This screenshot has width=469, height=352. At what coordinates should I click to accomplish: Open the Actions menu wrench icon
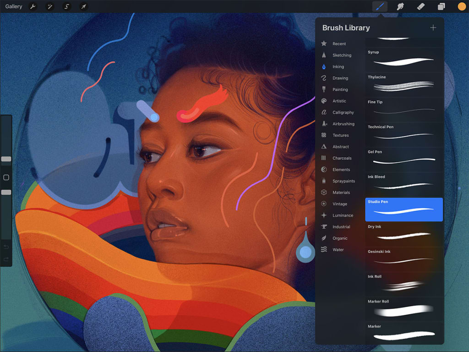tap(33, 6)
